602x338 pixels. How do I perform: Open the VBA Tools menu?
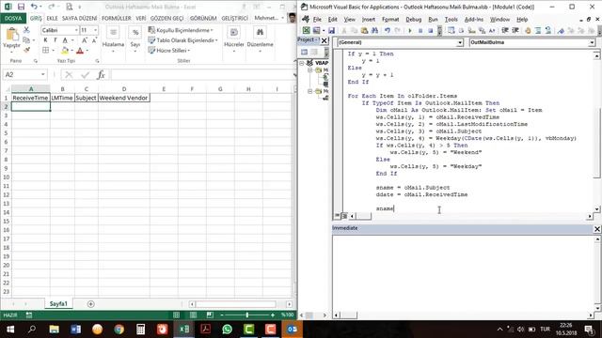point(451,19)
